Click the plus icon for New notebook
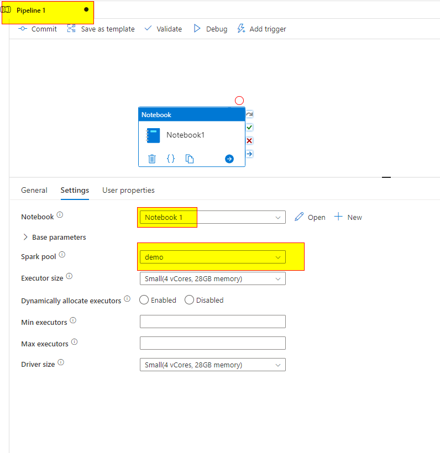440x453 pixels. pos(338,217)
